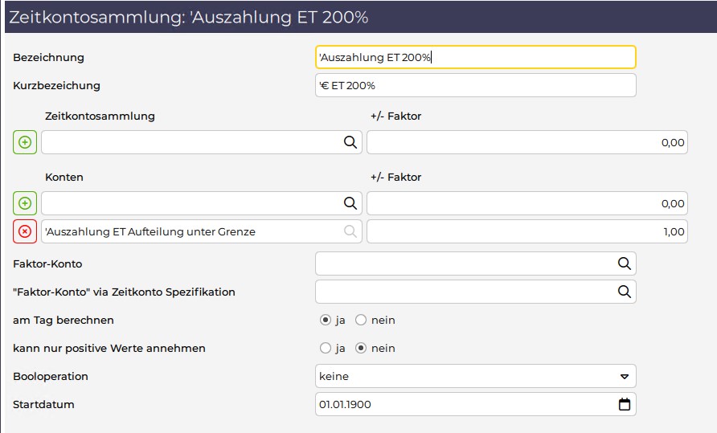The image size is (717, 433).
Task: Click the green plus icon under Konten
Action: [25, 203]
